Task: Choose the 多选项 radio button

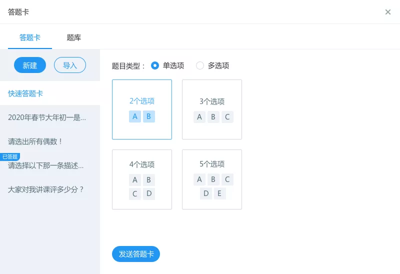Action: pyautogui.click(x=200, y=65)
